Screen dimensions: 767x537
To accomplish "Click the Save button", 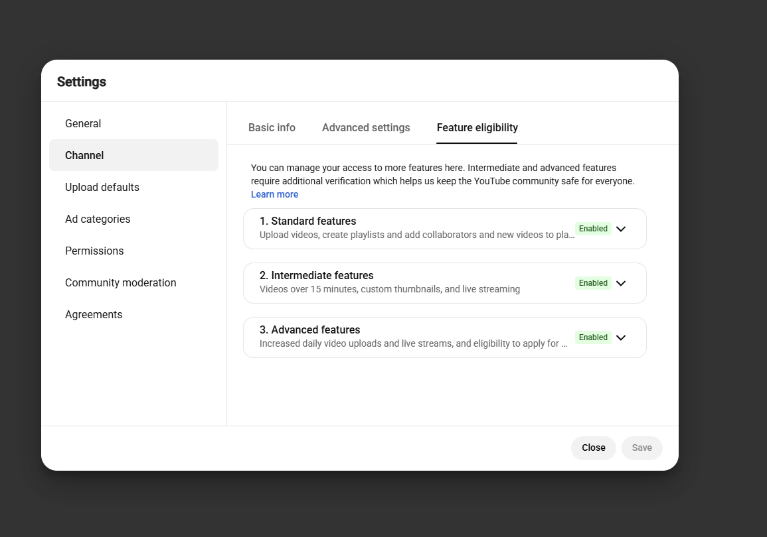I will [x=641, y=447].
